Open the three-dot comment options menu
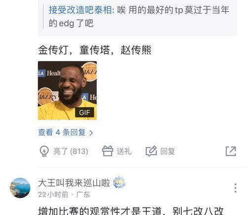Viewport: 247px width, 215px height. [236, 188]
